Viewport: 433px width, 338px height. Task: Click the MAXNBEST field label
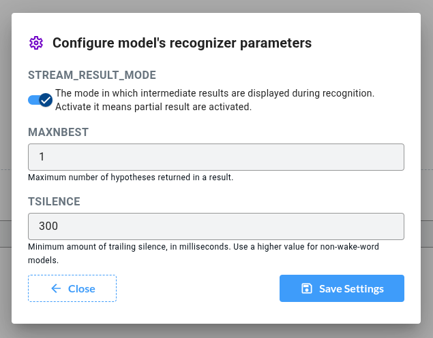(59, 132)
